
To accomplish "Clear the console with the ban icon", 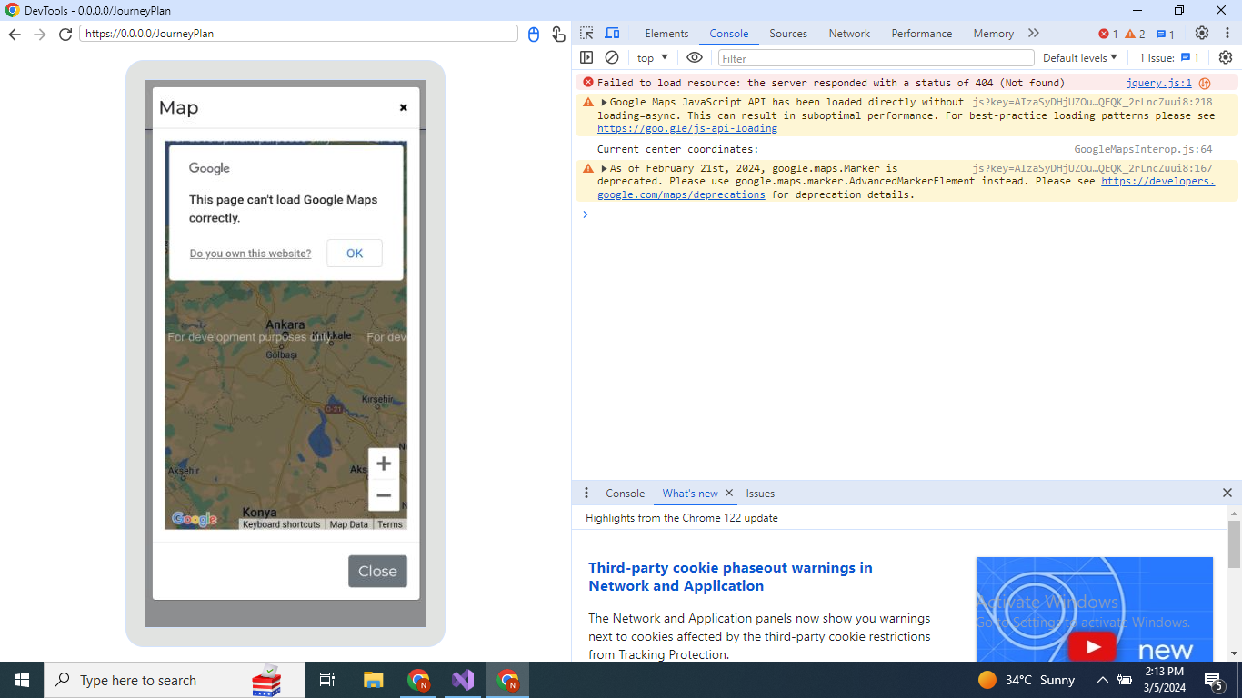I will [612, 57].
